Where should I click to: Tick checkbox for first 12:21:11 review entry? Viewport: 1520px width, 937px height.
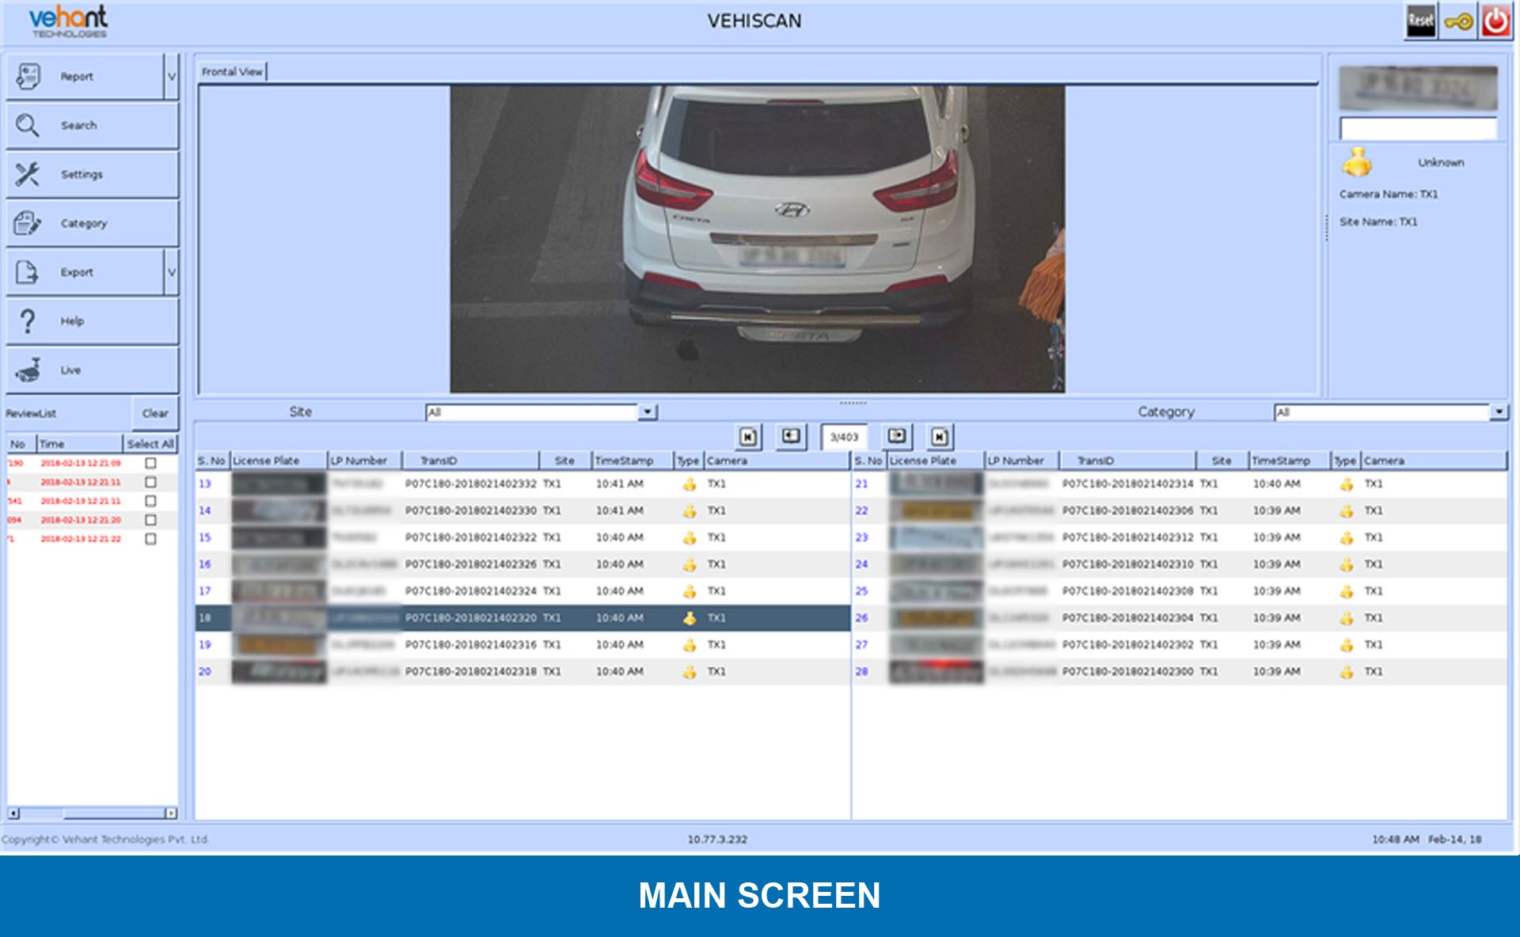click(150, 482)
